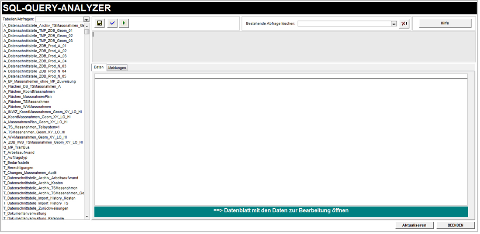
Task: Select T_Berechtigungen list entry
Action: tap(18, 168)
